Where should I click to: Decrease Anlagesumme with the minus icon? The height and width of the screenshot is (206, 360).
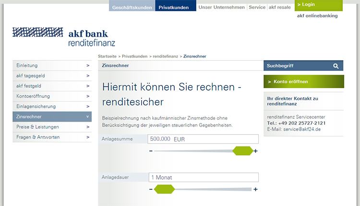(151, 151)
